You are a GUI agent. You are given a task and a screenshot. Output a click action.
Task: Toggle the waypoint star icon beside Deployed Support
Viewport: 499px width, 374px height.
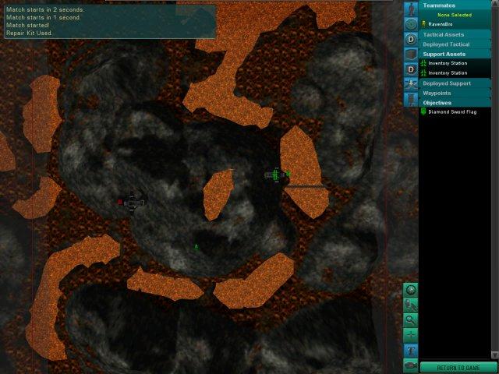411,84
